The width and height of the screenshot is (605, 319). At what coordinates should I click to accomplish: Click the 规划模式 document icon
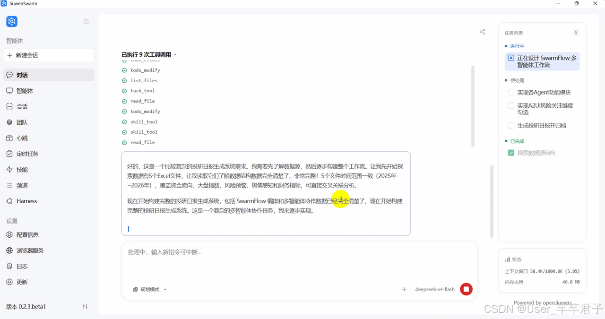(136, 289)
